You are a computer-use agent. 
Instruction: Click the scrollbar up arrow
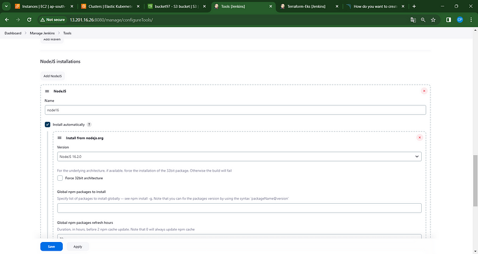coord(475,30)
